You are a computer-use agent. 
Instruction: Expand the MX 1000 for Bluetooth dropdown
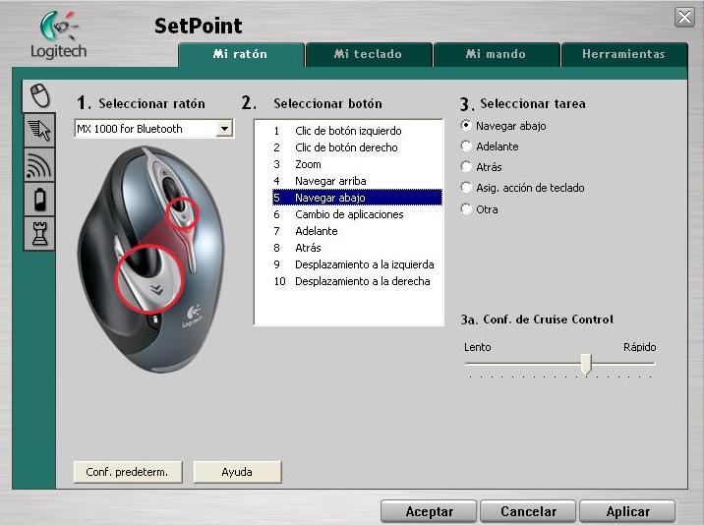(x=225, y=129)
